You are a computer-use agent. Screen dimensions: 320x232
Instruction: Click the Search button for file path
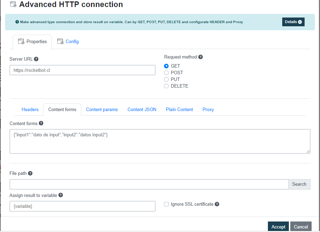pos(299,184)
